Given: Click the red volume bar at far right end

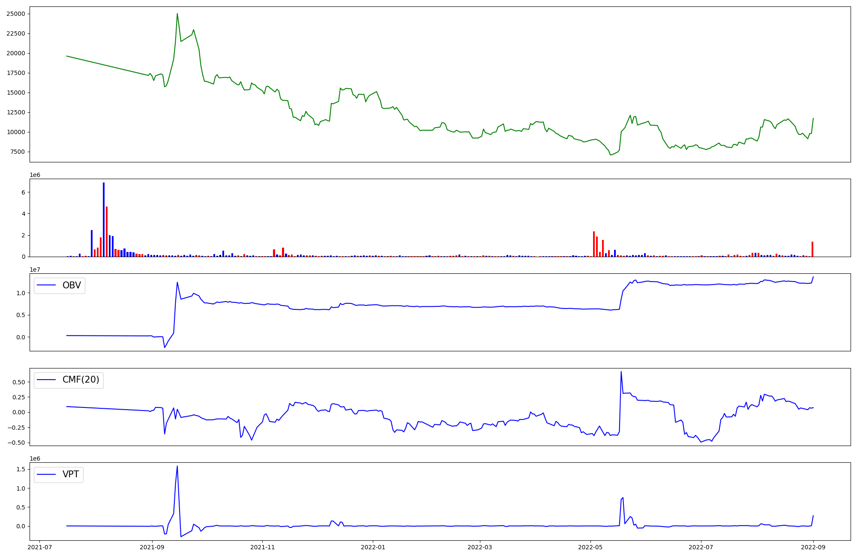Looking at the screenshot, I should pos(812,249).
